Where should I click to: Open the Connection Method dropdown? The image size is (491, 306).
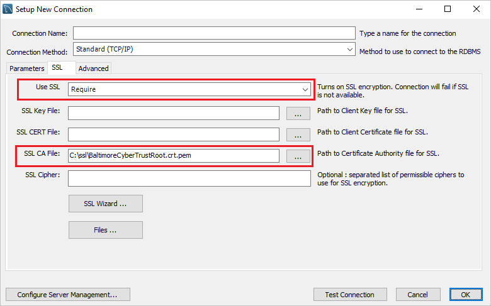pyautogui.click(x=214, y=50)
